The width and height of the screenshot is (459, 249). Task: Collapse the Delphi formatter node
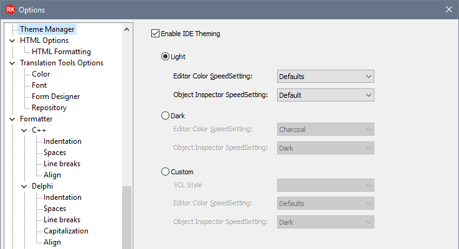(24, 186)
